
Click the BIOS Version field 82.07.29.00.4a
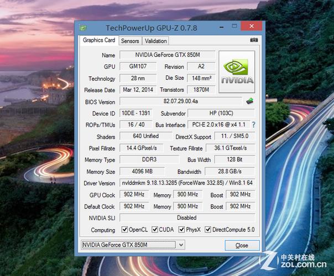tap(181, 101)
